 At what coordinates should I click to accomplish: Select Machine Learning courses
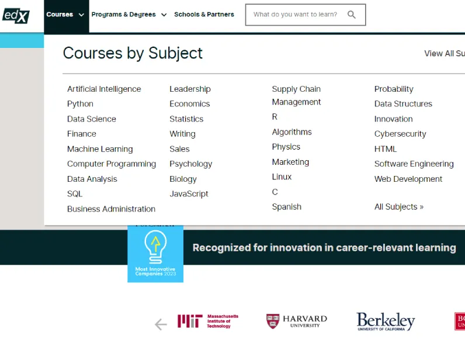pyautogui.click(x=100, y=149)
